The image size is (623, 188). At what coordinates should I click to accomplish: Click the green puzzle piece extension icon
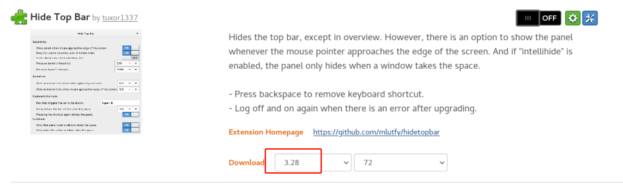point(19,17)
